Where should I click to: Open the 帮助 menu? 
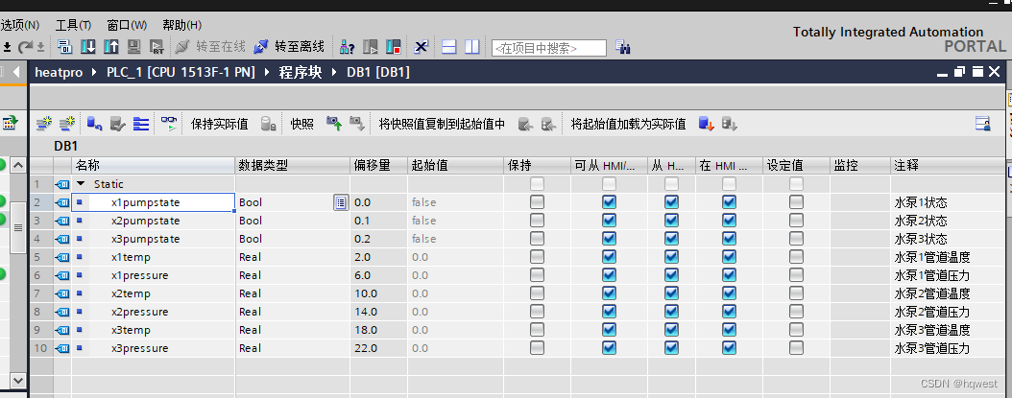point(182,25)
